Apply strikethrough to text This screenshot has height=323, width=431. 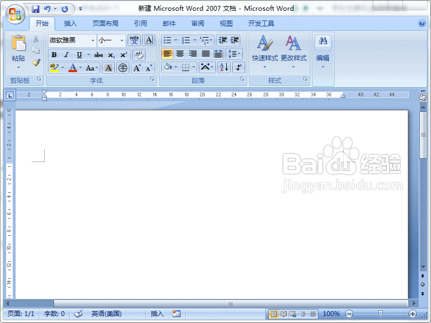click(99, 54)
